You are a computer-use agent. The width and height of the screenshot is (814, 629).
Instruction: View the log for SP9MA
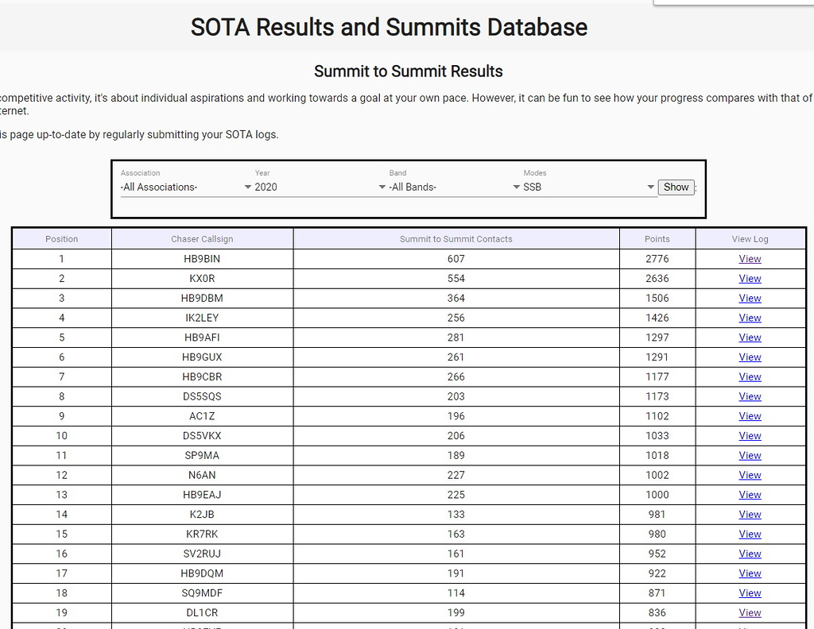pyautogui.click(x=750, y=455)
